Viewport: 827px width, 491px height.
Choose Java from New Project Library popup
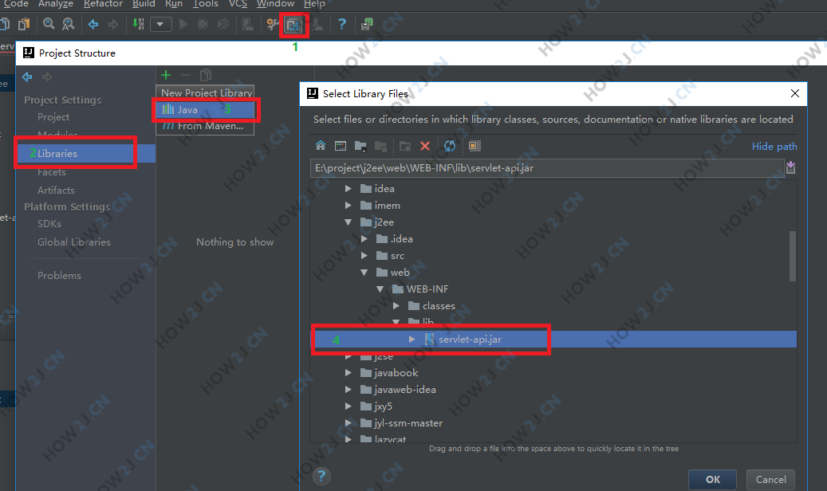tap(188, 109)
